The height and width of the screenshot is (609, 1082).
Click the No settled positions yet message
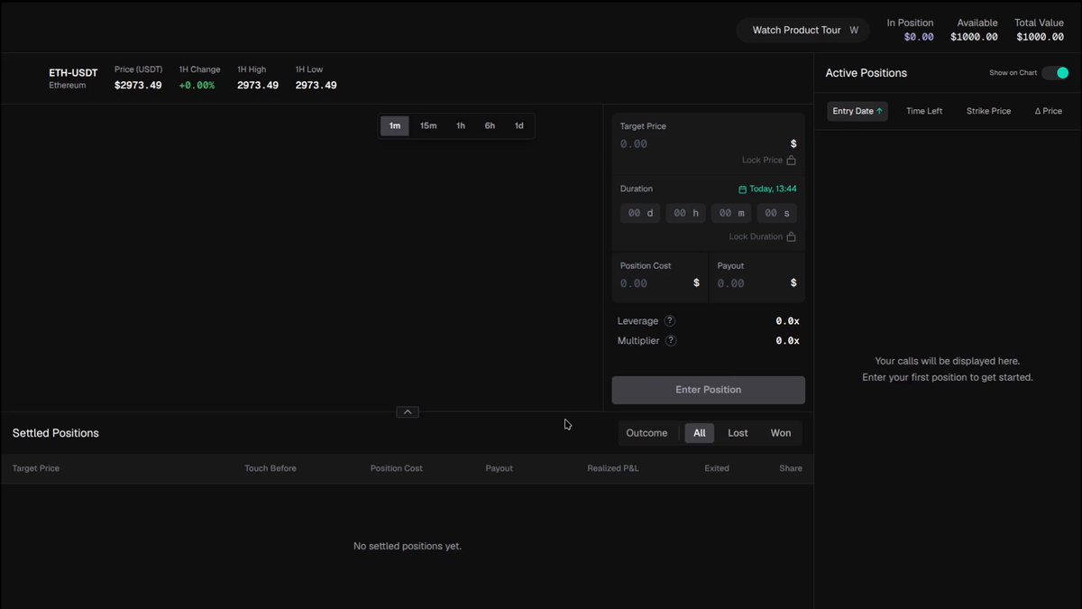point(408,546)
